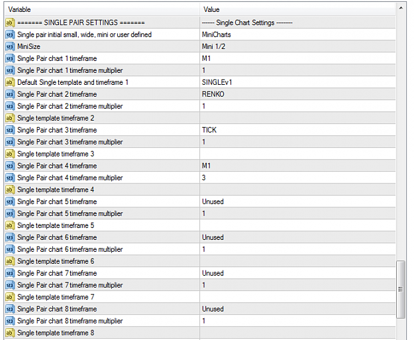Image resolution: width=414 pixels, height=340 pixels.
Task: Select the Single Chart Settings header value
Action: [x=297, y=23]
